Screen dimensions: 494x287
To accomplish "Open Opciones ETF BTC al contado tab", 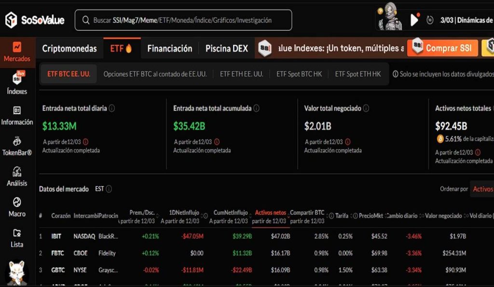I will [155, 74].
